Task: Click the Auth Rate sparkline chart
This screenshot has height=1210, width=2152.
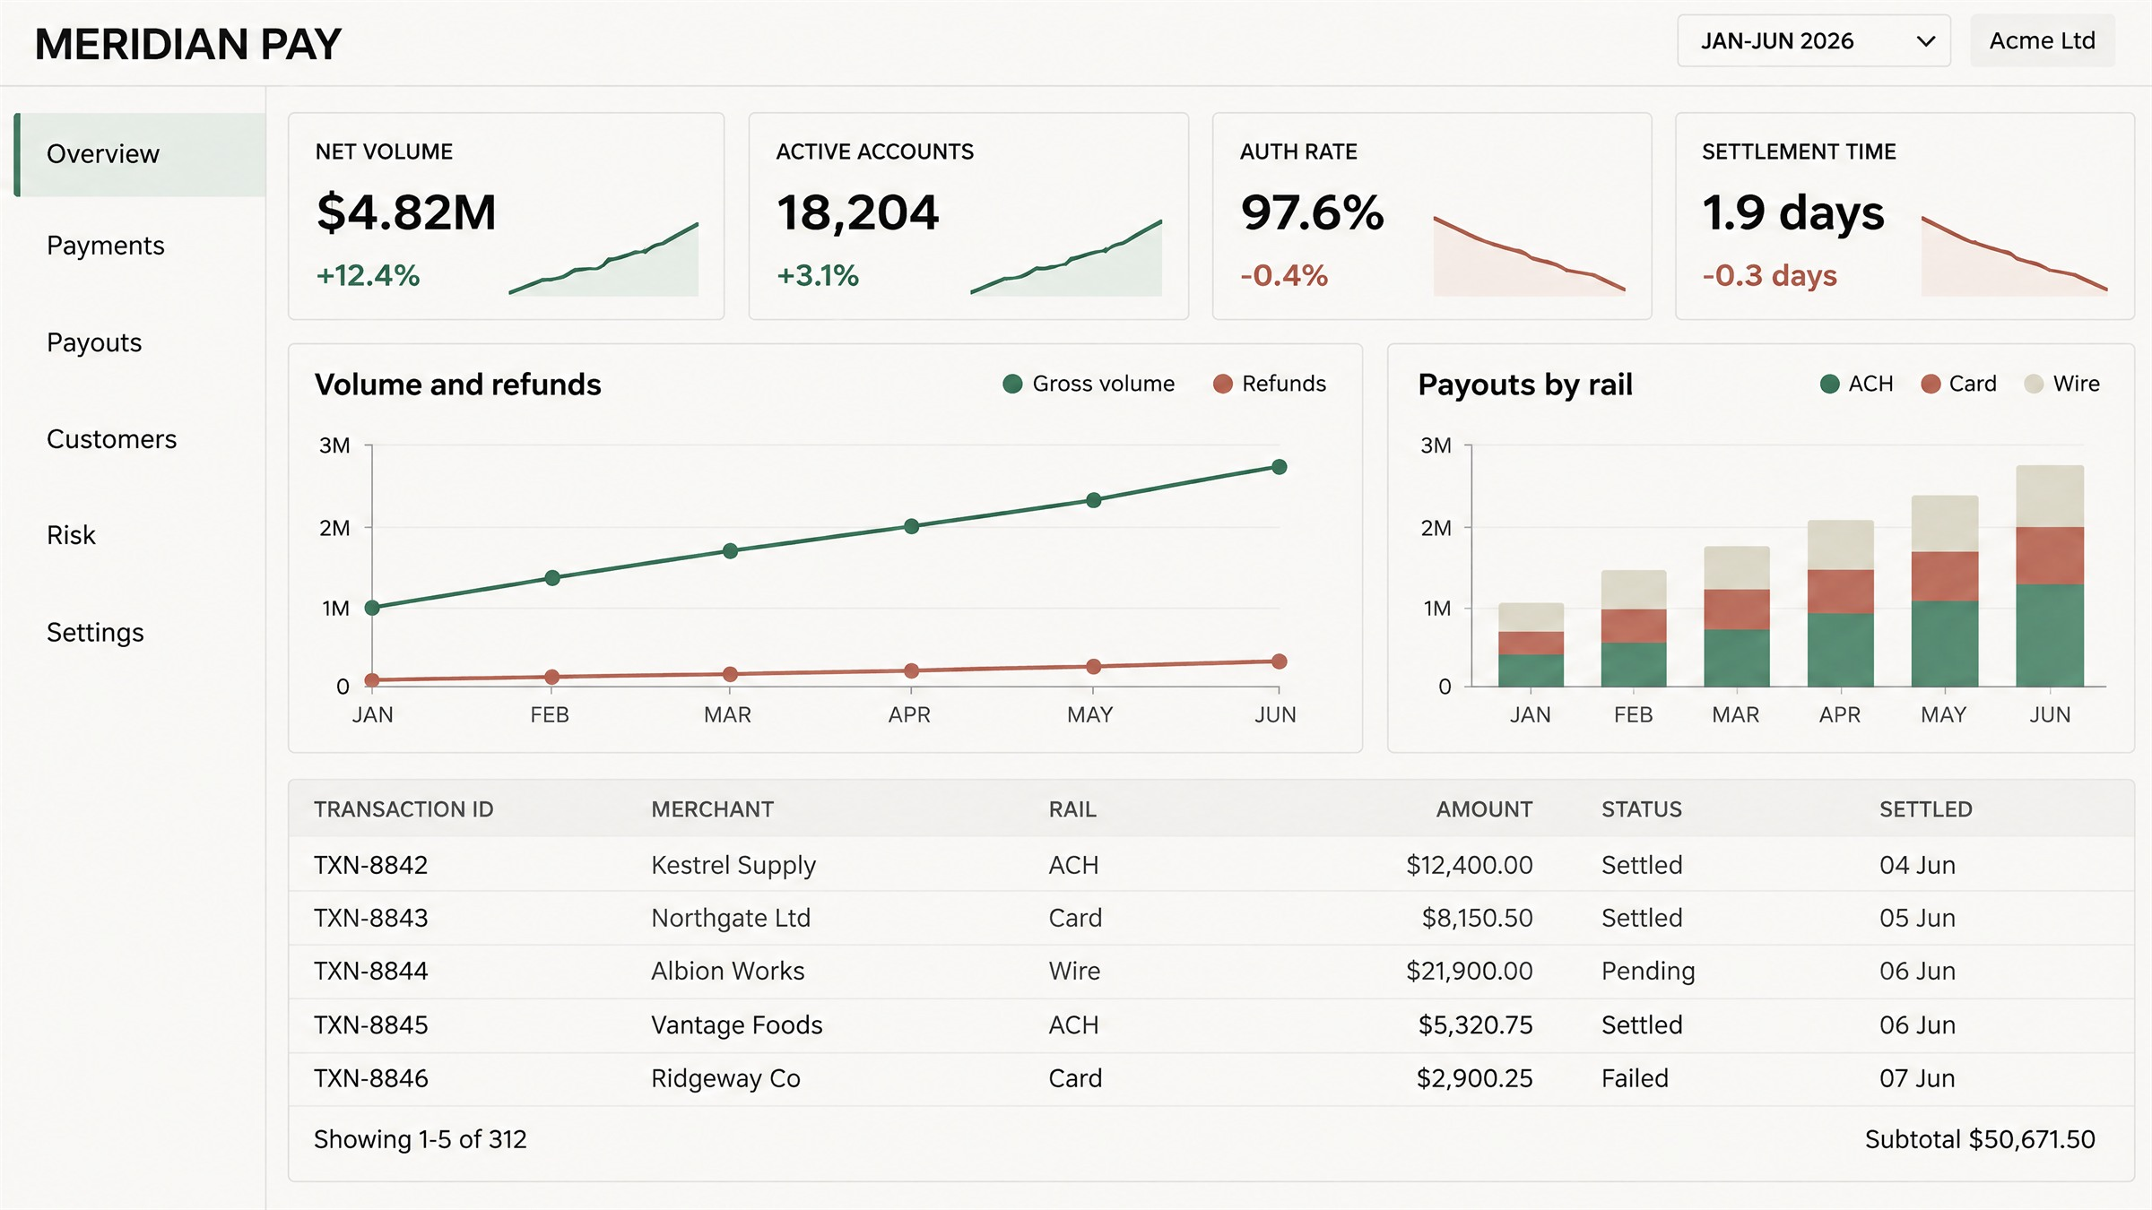Action: click(x=1530, y=256)
